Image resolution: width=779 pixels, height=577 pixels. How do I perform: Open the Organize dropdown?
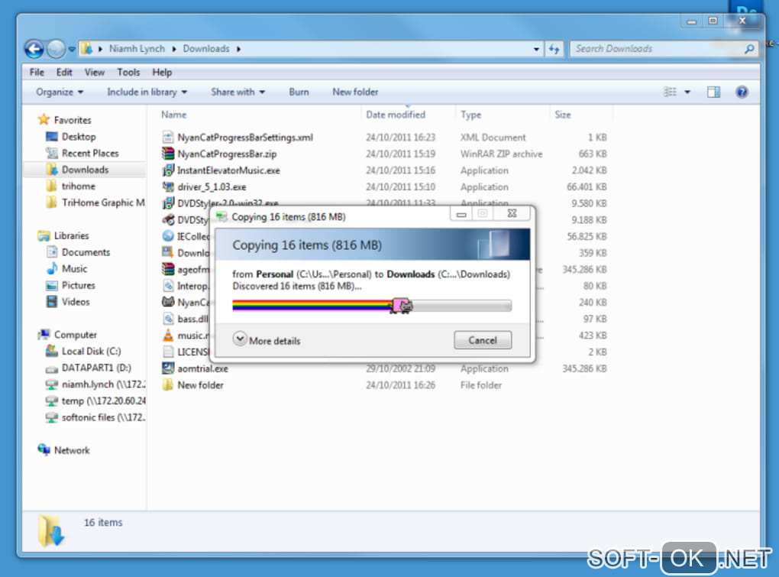(60, 92)
